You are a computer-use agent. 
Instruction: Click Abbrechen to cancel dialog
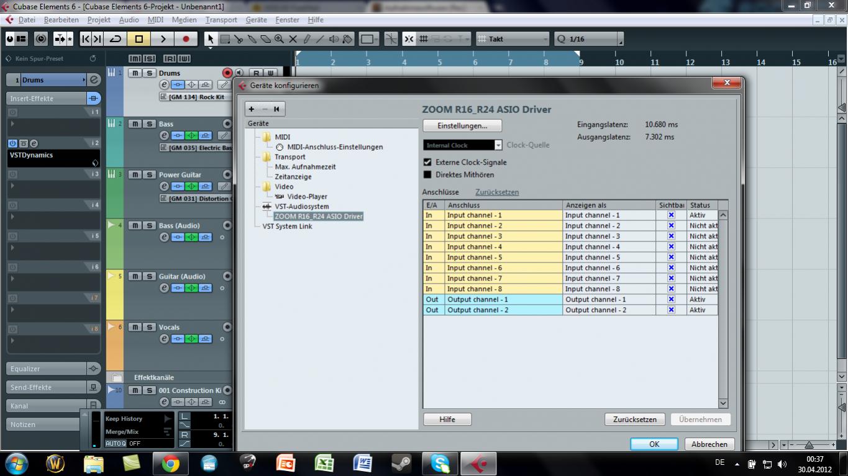coord(709,444)
